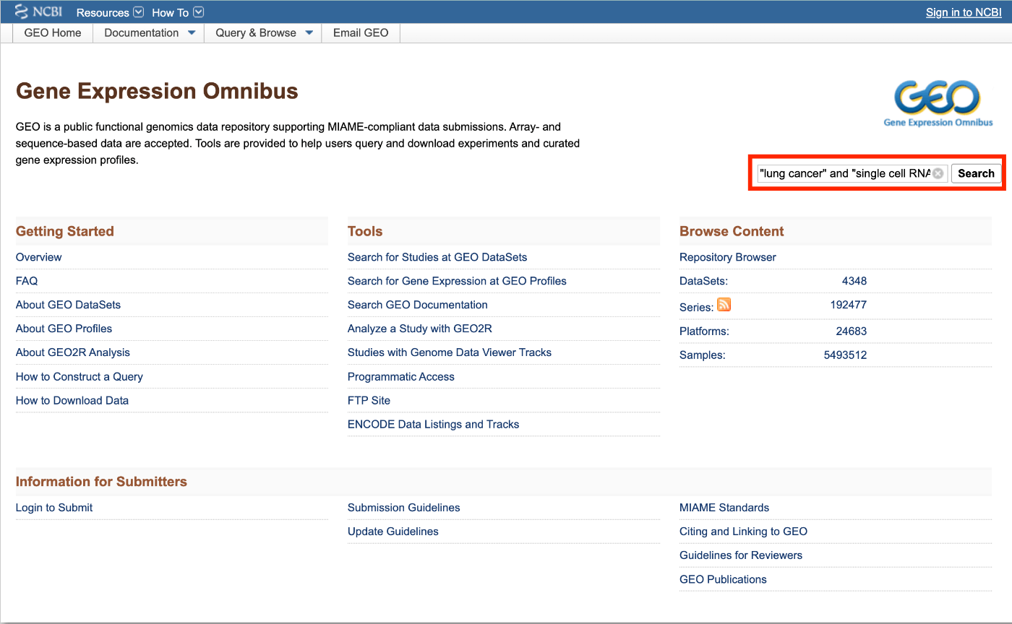Clear the search field with the x icon
This screenshot has width=1012, height=624.
[938, 173]
